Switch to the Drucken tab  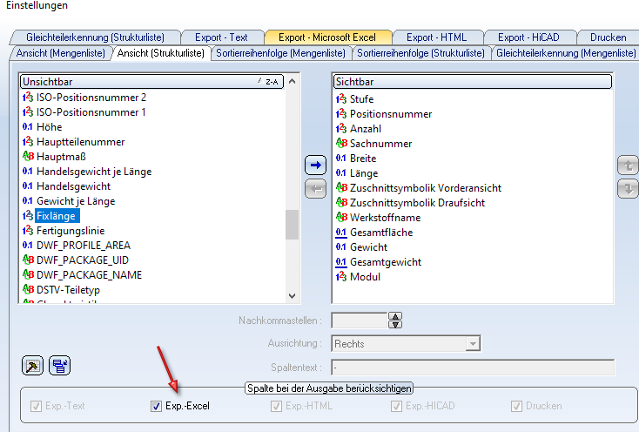pos(608,37)
